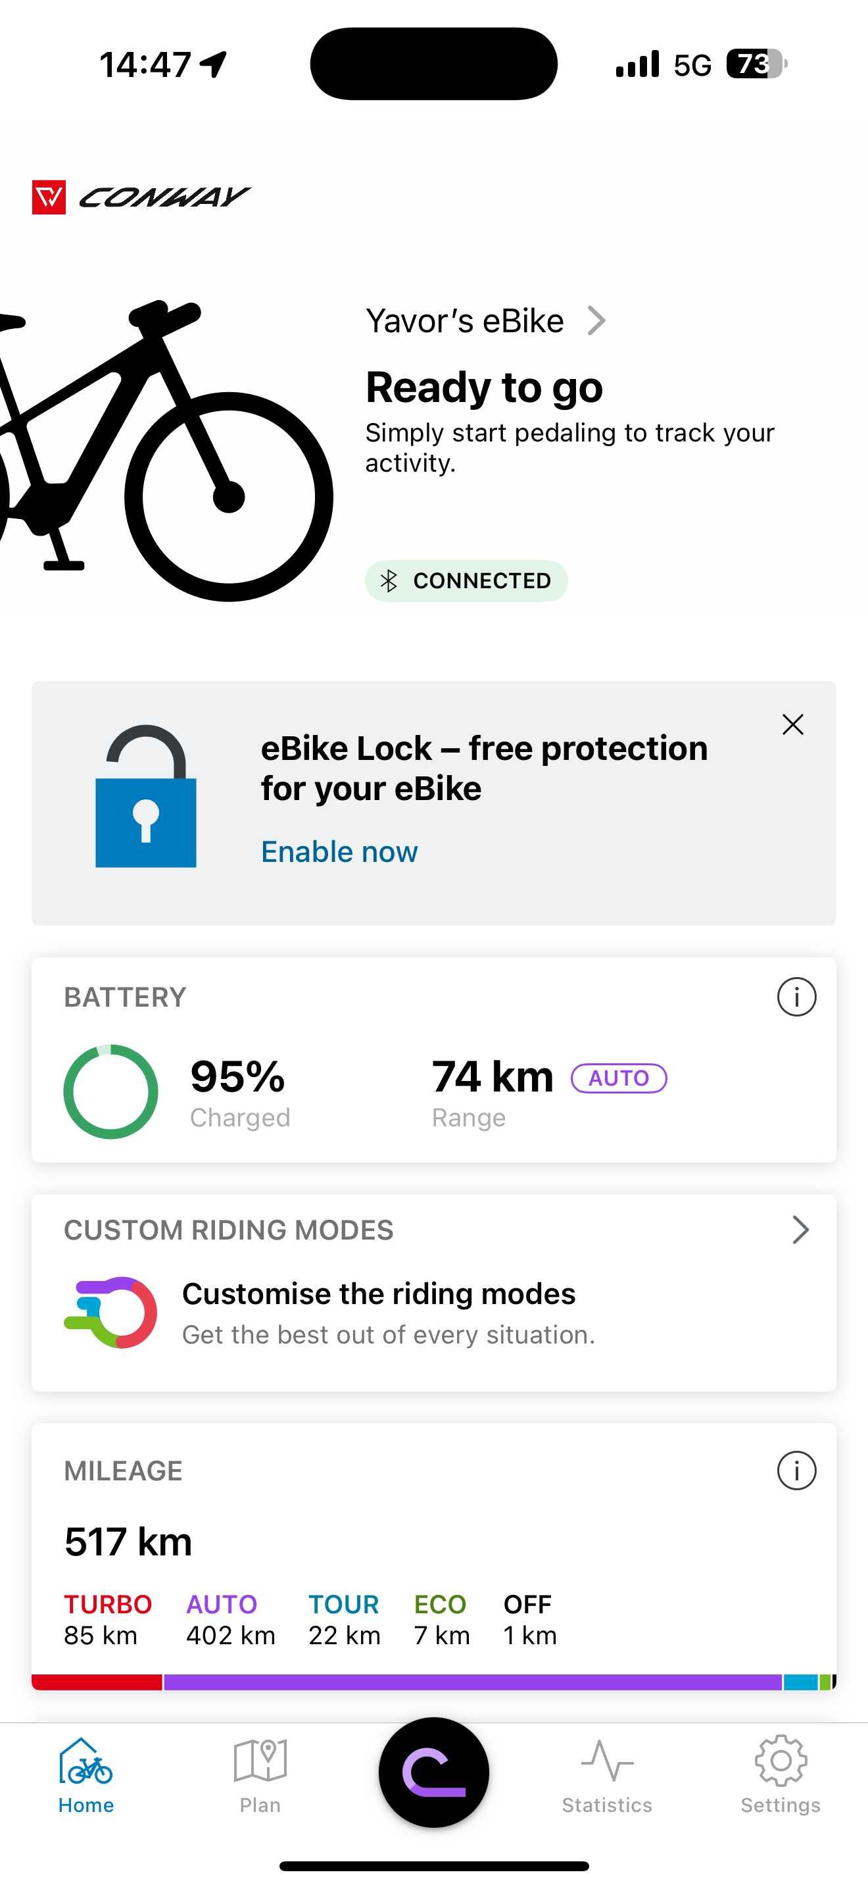The image size is (868, 1887).
Task: Tap the Conway brand logo
Action: (141, 197)
